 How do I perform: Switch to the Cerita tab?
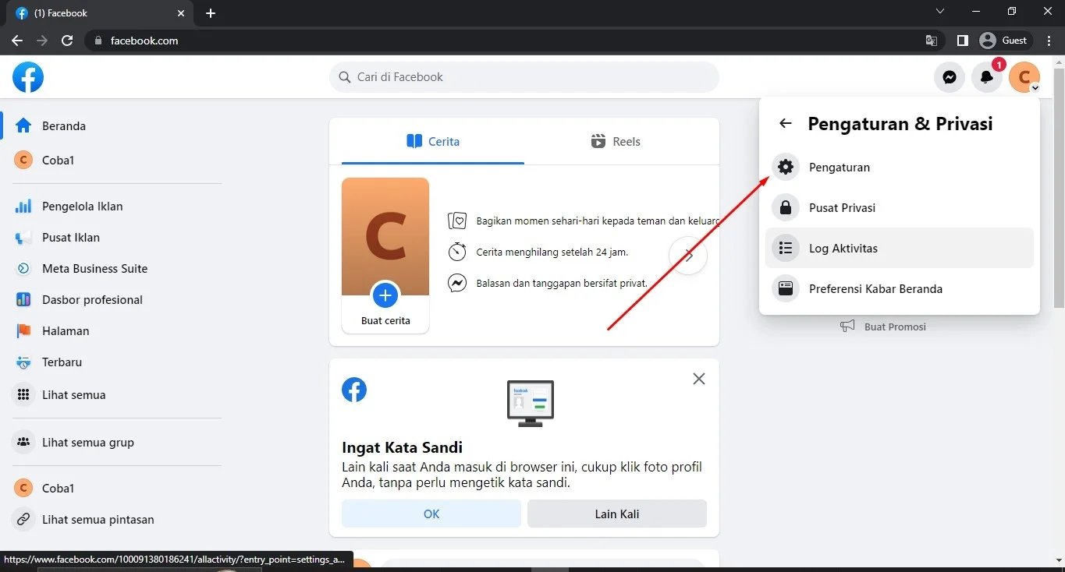coord(433,141)
